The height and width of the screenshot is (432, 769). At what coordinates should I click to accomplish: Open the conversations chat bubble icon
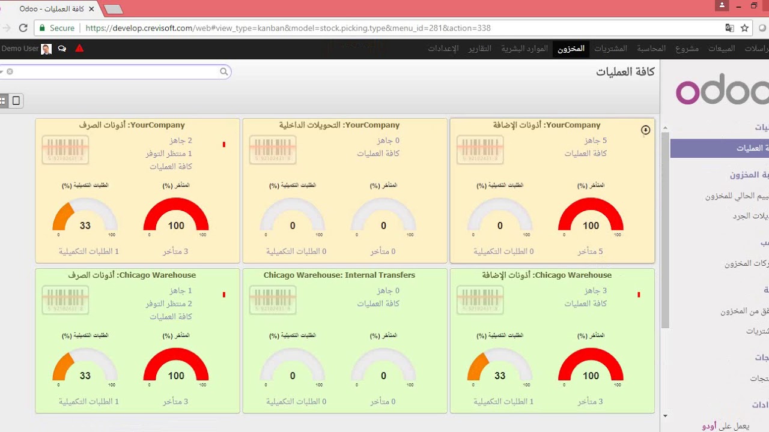(x=62, y=49)
